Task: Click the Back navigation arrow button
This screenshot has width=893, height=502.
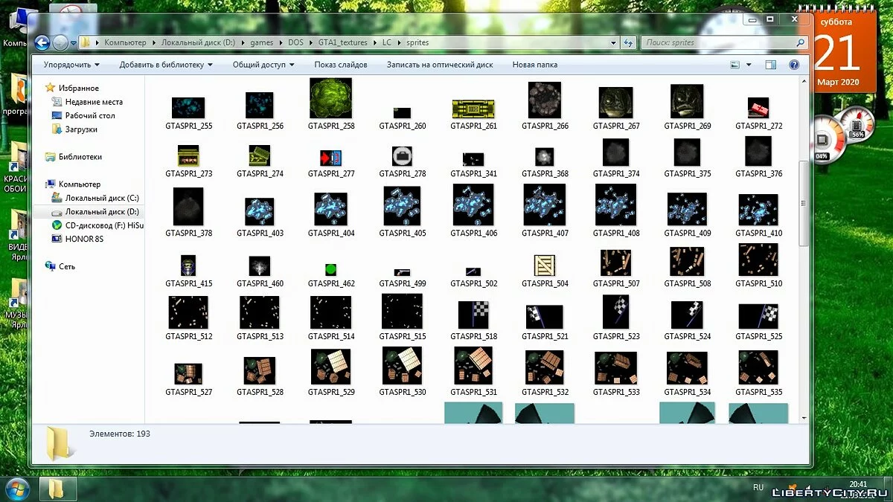Action: pos(42,42)
